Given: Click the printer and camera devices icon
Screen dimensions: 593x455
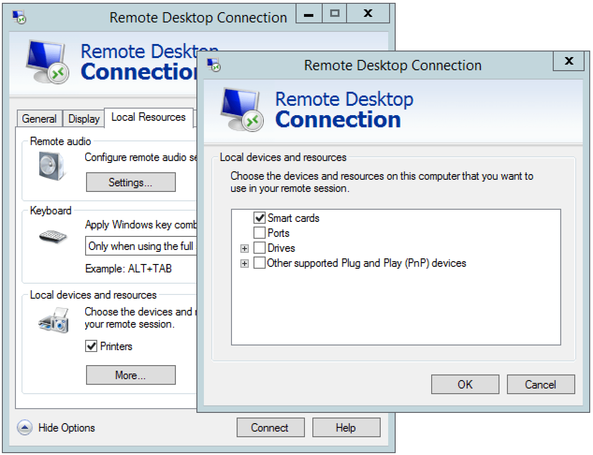Looking at the screenshot, I should tap(54, 321).
